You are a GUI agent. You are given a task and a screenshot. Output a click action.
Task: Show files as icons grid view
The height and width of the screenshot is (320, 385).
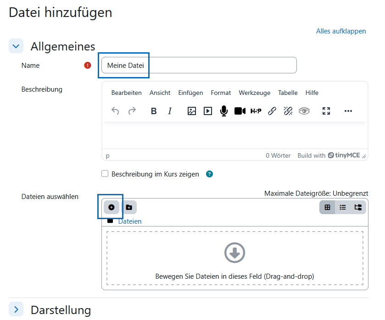[x=327, y=207]
